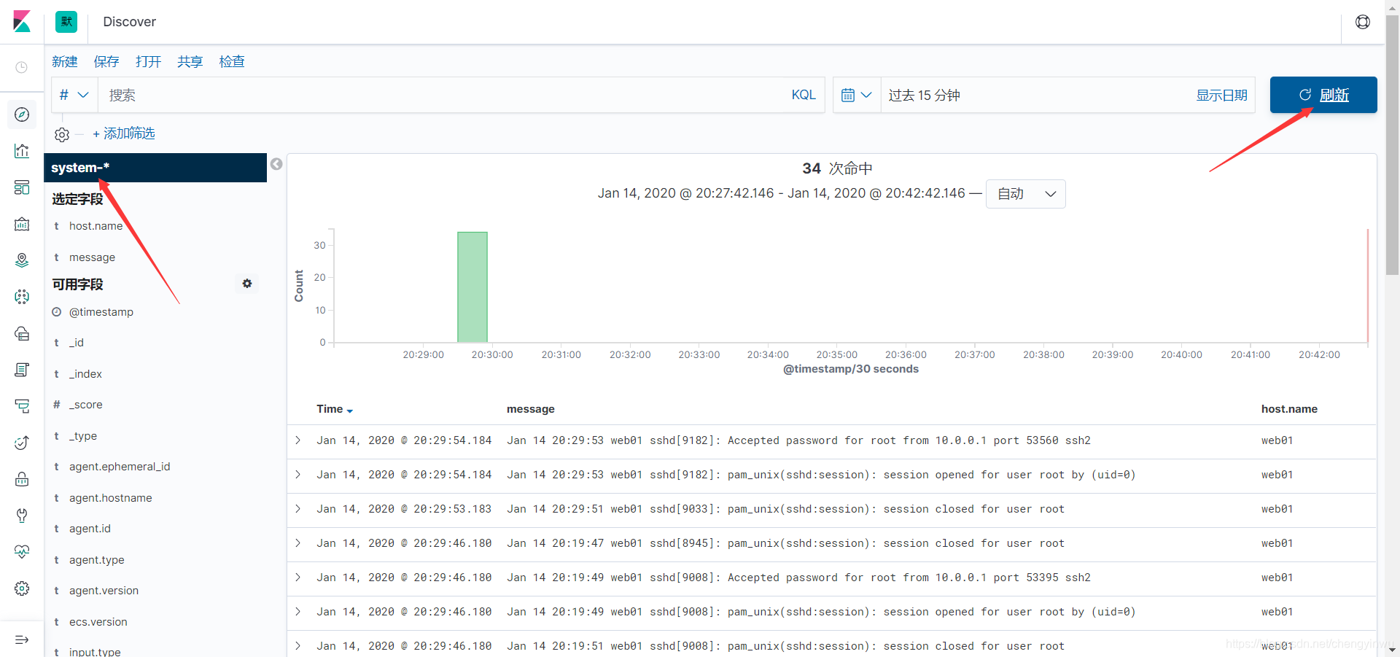Image resolution: width=1400 pixels, height=657 pixels.
Task: Toggle KQL query language option
Action: click(x=804, y=95)
